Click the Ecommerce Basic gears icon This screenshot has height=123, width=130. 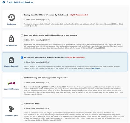(11, 109)
